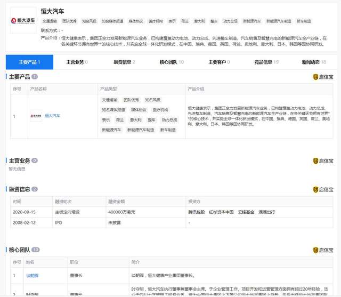Open 谈朝晖 team member profile link
This screenshot has width=341, height=297.
pyautogui.click(x=33, y=276)
